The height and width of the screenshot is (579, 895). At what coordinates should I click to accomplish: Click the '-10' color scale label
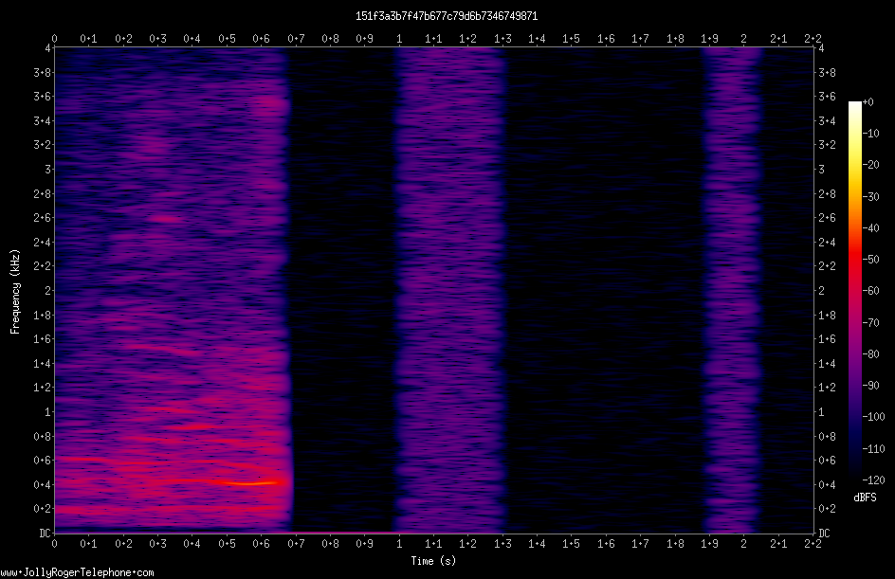871,134
